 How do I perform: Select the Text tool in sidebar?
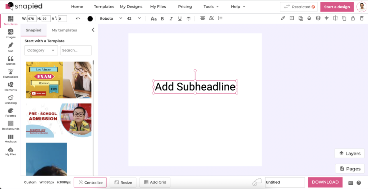[10, 47]
